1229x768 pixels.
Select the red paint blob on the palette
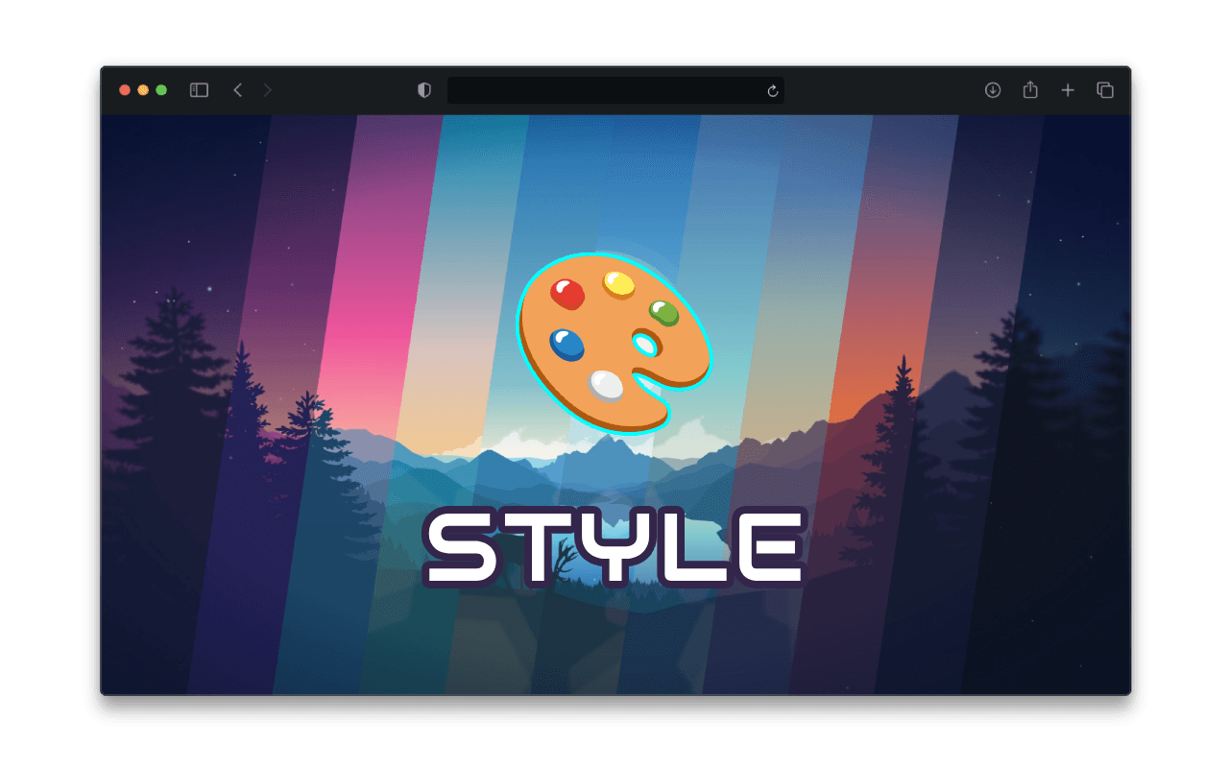click(566, 296)
